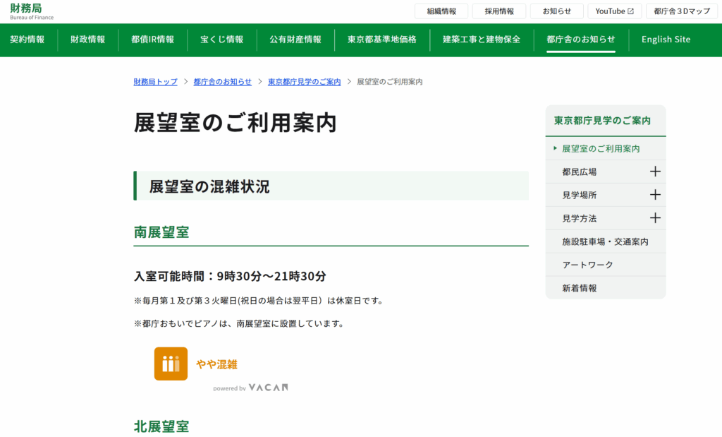The width and height of the screenshot is (722, 437).
Task: Expand the 見学方法 plus toggle
Action: click(x=655, y=218)
